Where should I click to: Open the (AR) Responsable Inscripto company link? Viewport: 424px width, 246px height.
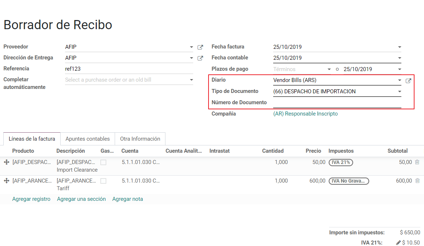pyautogui.click(x=306, y=113)
